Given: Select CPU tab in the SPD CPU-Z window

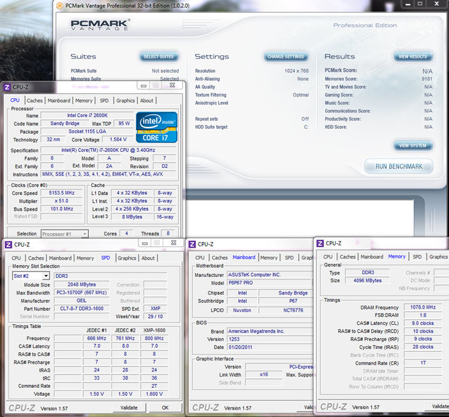Looking at the screenshot, I should coord(16,258).
